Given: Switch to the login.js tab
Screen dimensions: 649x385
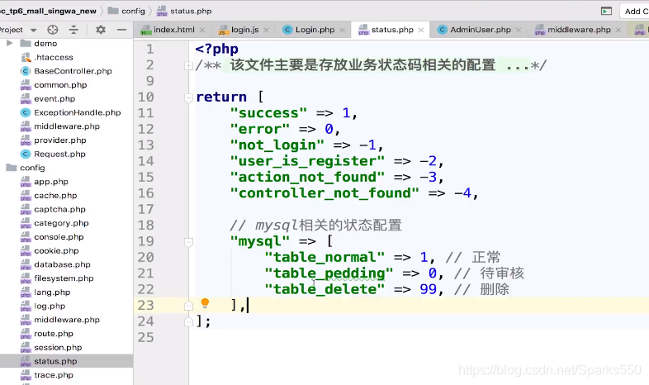Looking at the screenshot, I should pos(244,30).
